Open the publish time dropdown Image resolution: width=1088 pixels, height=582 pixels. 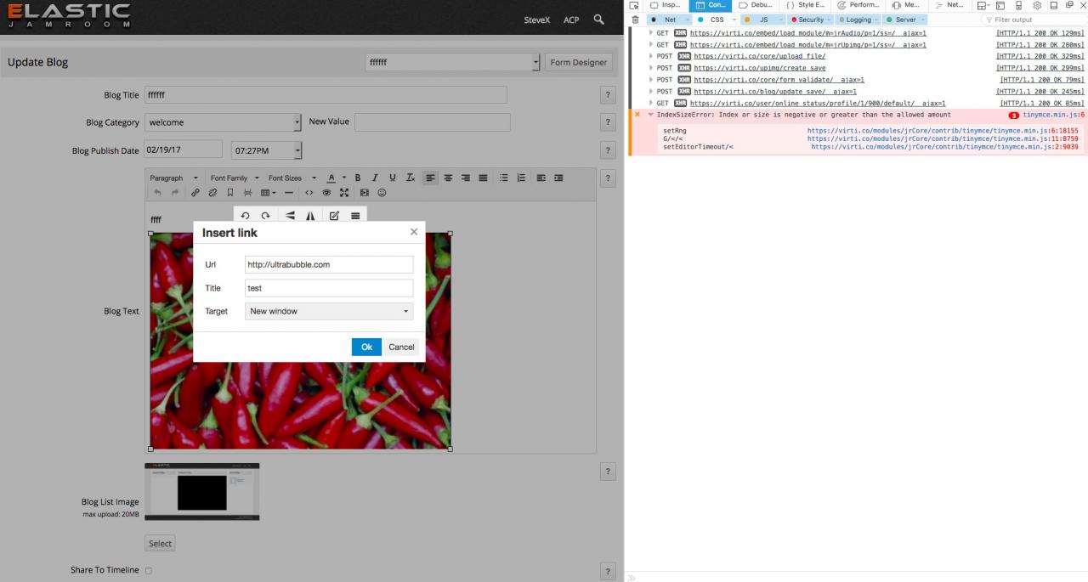click(x=267, y=150)
